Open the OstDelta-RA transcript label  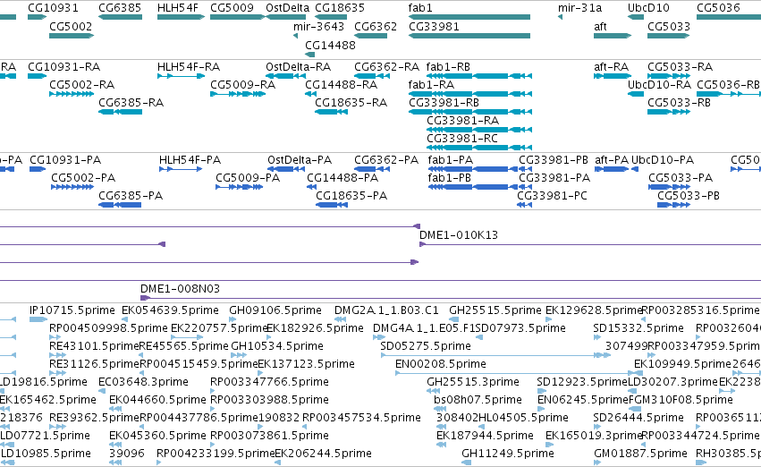pos(299,66)
